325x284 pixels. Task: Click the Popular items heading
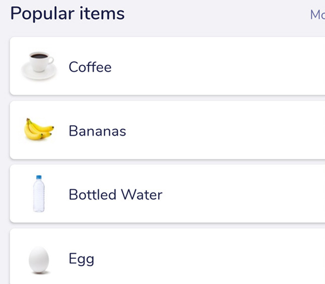[x=68, y=14]
